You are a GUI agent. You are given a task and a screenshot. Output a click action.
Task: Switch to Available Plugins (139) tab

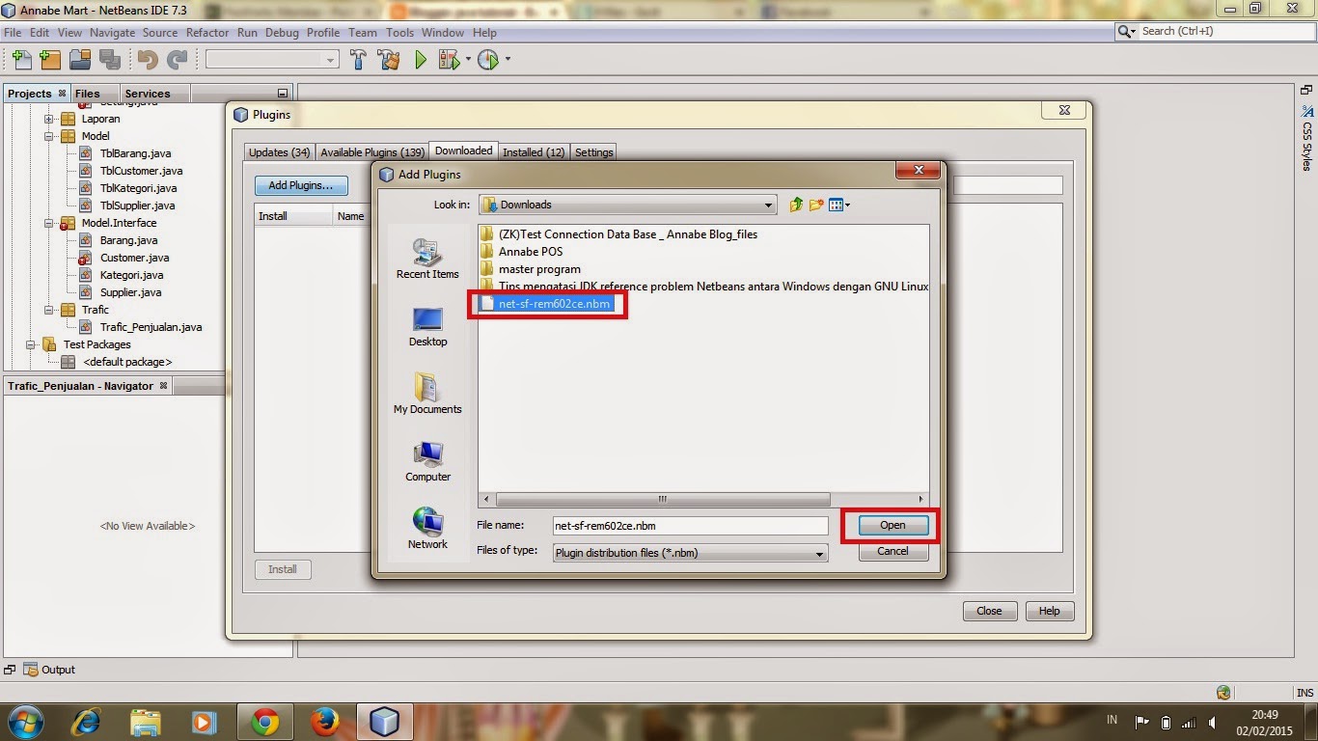click(372, 152)
